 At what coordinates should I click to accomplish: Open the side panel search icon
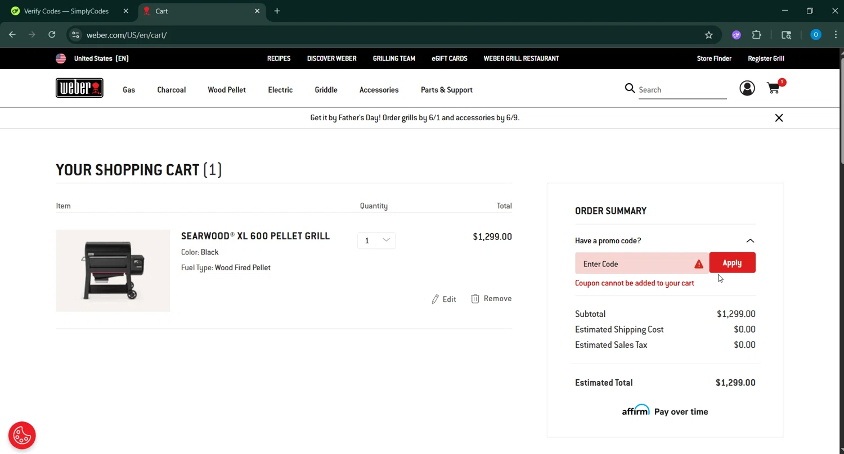pos(787,35)
